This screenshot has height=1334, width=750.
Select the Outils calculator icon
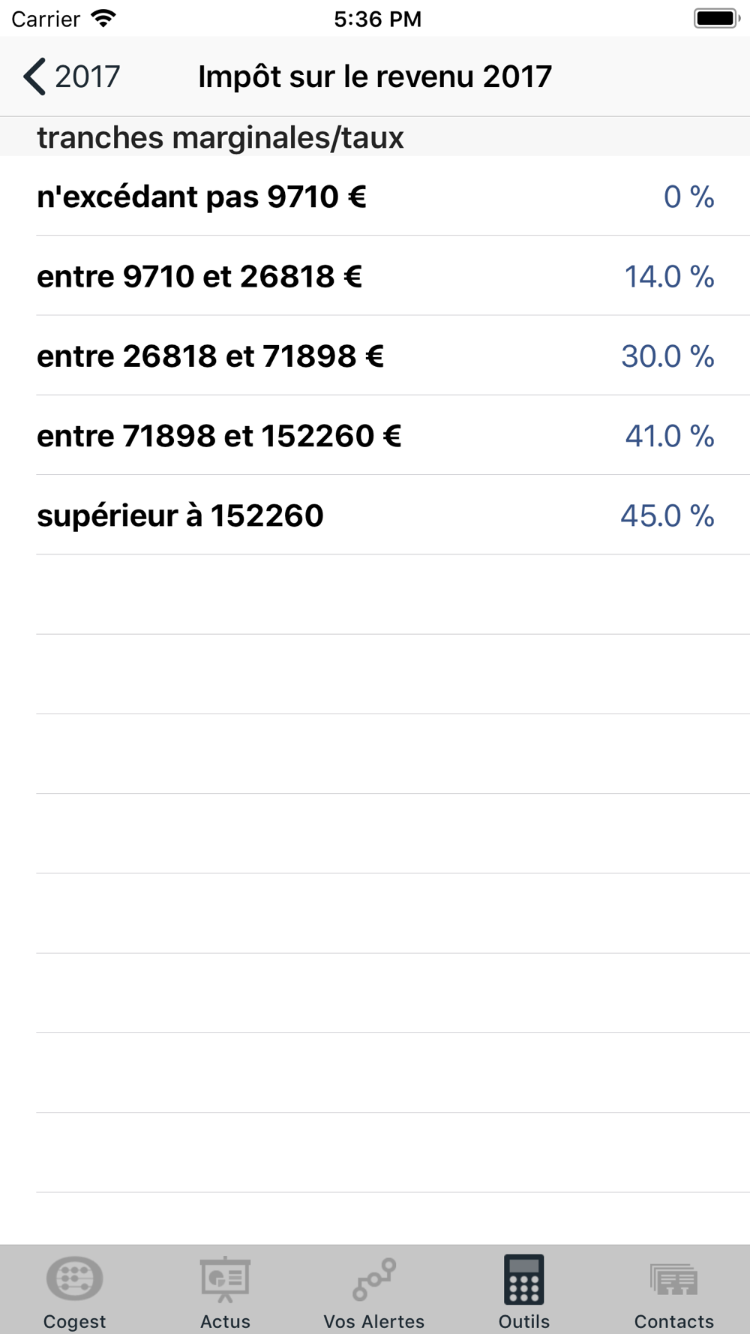(524, 1279)
